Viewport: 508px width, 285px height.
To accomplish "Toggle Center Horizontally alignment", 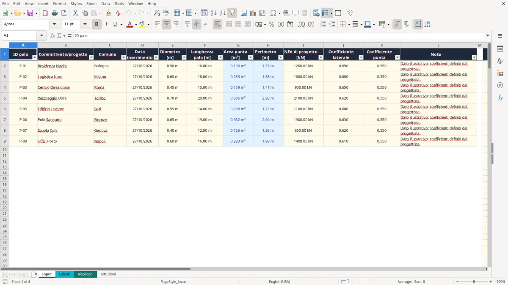I will click(x=166, y=24).
